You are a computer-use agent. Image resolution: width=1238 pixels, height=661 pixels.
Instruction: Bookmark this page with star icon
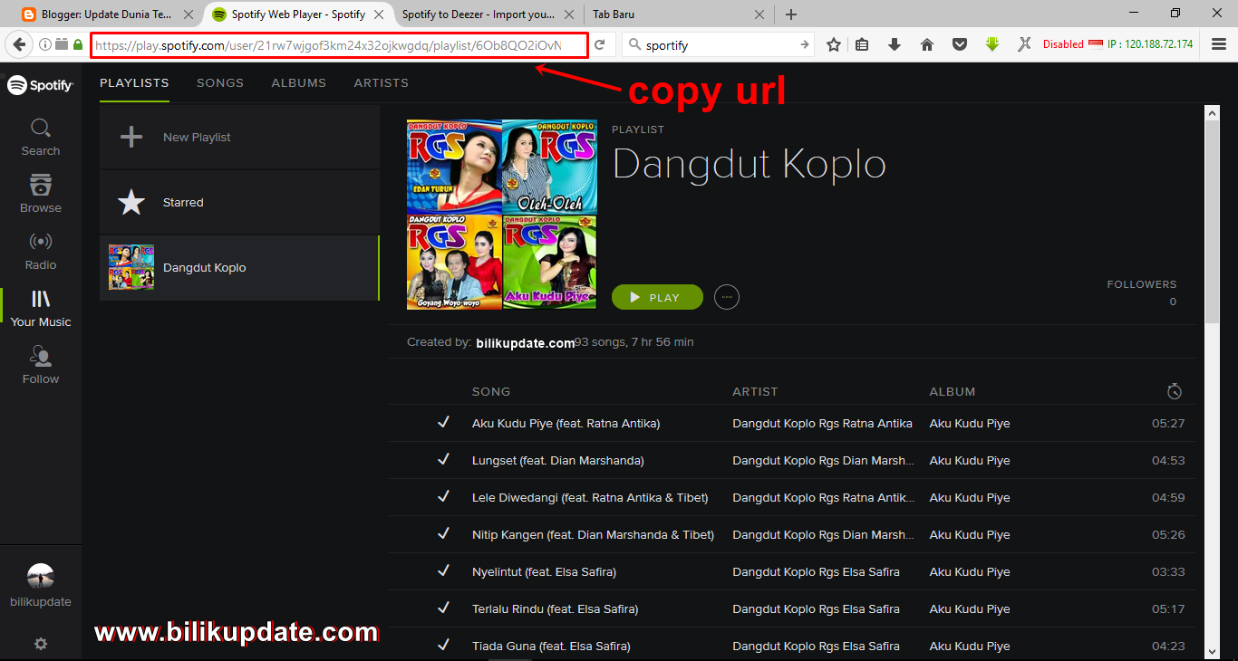(834, 44)
